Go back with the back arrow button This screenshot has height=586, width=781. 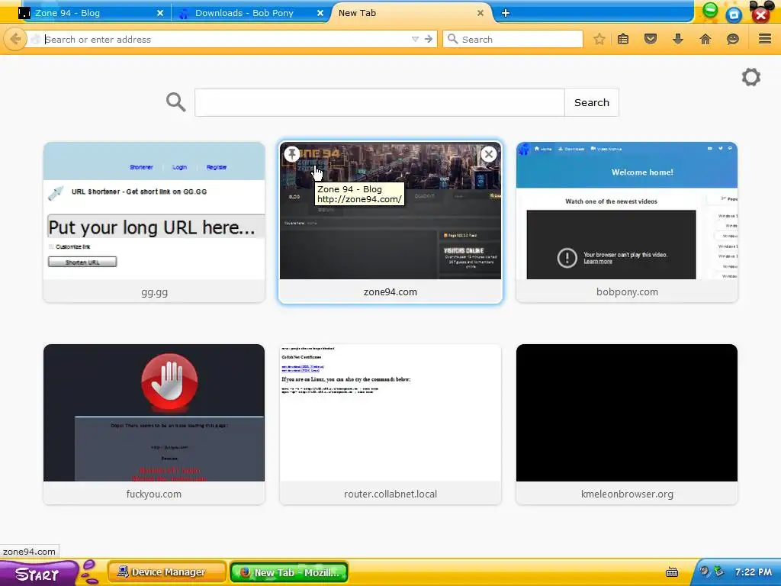pyautogui.click(x=15, y=39)
